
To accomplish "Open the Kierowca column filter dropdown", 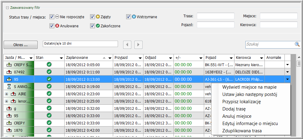I will click(261, 58).
